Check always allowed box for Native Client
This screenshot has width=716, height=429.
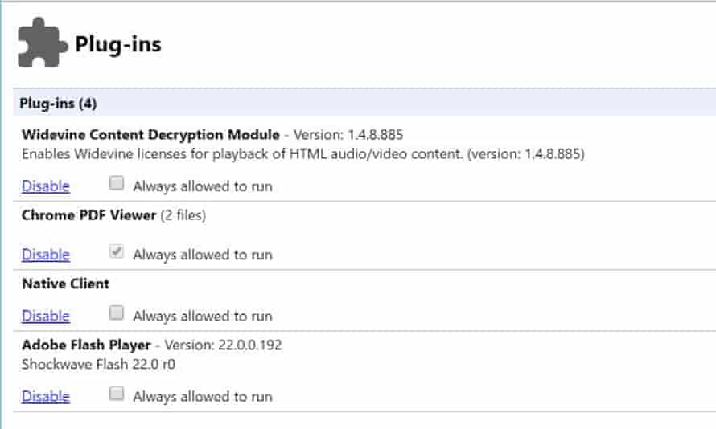117,313
